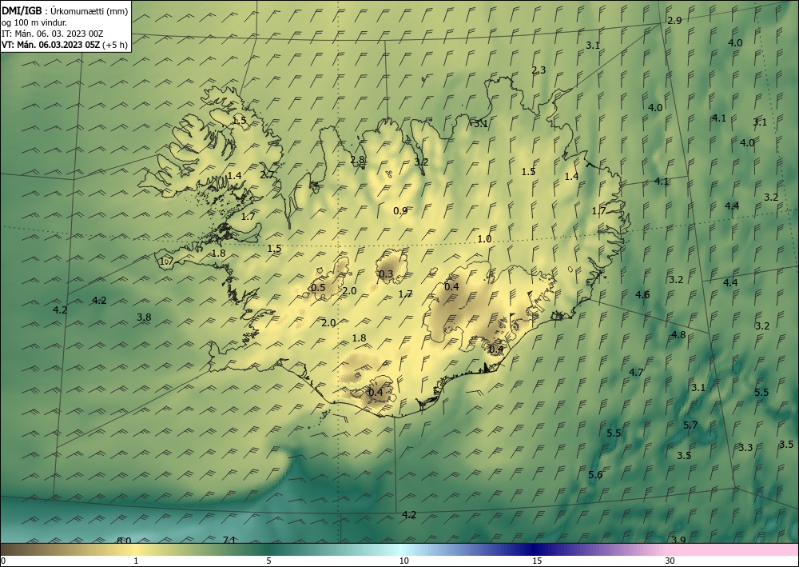The image size is (799, 567).
Task: Select the 4.8 value southeast of Iceland
Action: [678, 335]
